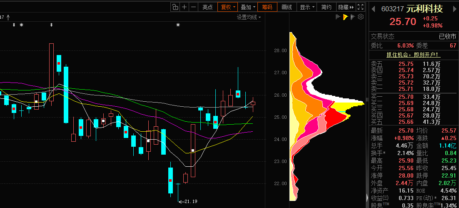Image resolution: width=459 pixels, height=208 pixels.
Task: Click the second double-arrow event marker
Action: point(51,25)
